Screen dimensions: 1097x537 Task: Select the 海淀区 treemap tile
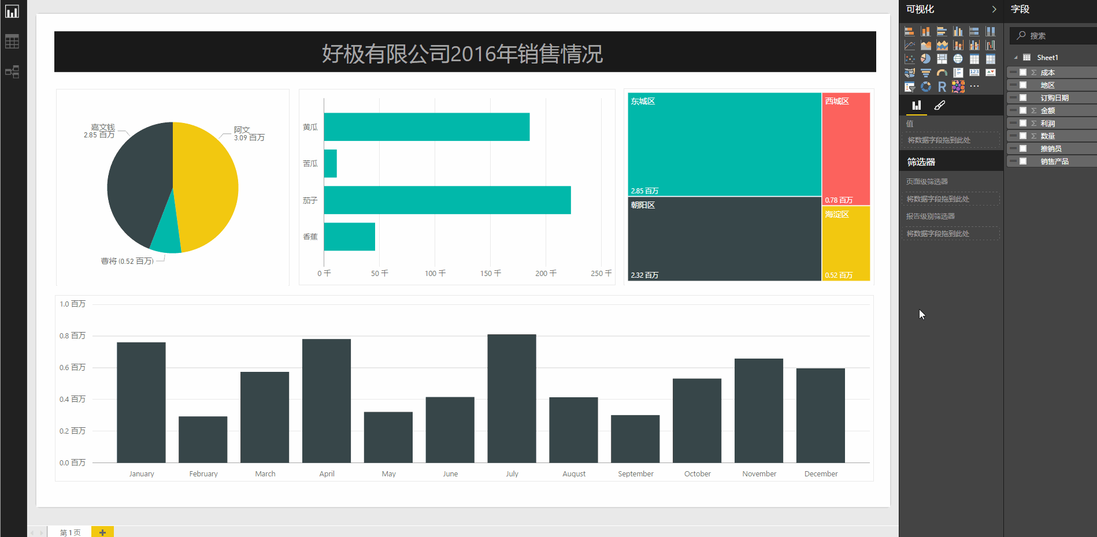(846, 243)
